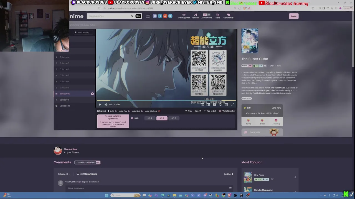Open News in the top navigation
This screenshot has height=199, width=355.
(x=218, y=16)
